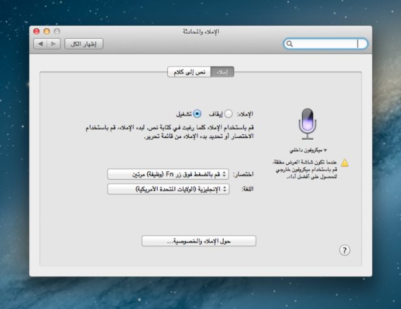Click the purple microphone icon

[305, 123]
